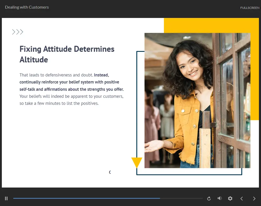The image size is (261, 206).
Task: Click the sentence "That leads to defensiveness and doubt"
Action: (56, 75)
